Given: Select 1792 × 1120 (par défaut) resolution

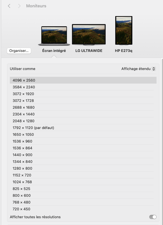Looking at the screenshot, I should click(83, 128).
